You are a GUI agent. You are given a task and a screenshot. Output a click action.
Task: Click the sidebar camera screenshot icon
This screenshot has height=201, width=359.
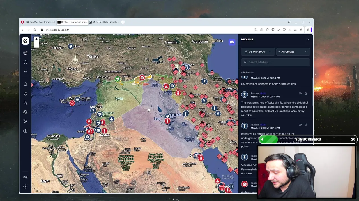(25, 131)
